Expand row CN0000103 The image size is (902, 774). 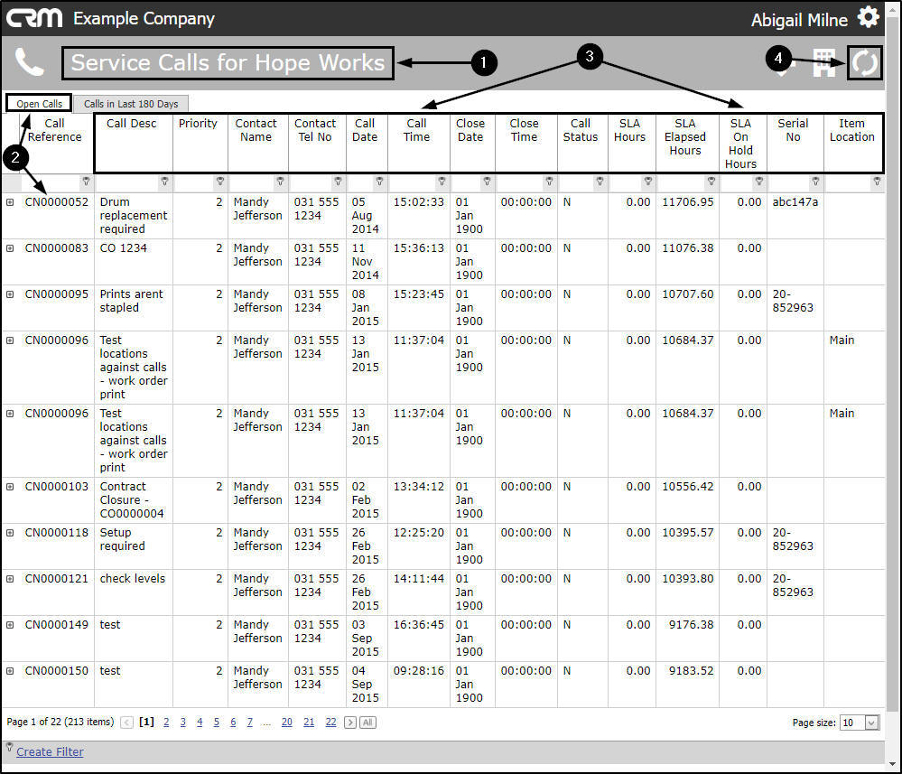click(x=10, y=486)
